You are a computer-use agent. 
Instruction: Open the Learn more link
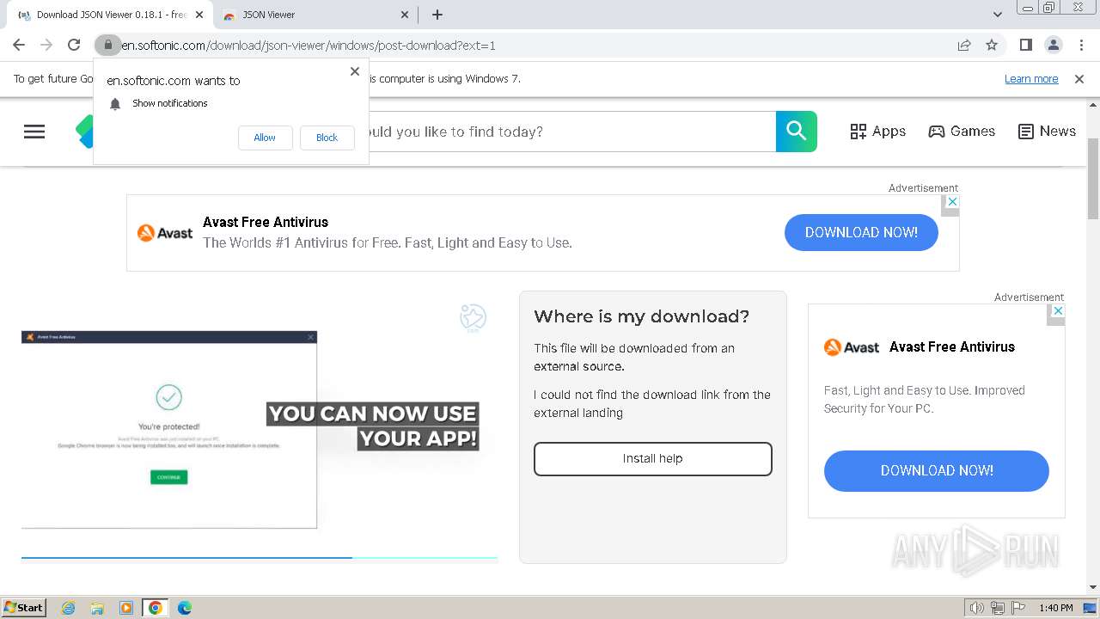(1031, 78)
